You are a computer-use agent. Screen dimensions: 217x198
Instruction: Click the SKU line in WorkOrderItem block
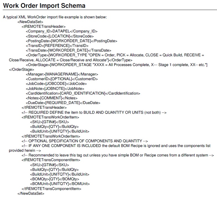[x=49, y=122]
